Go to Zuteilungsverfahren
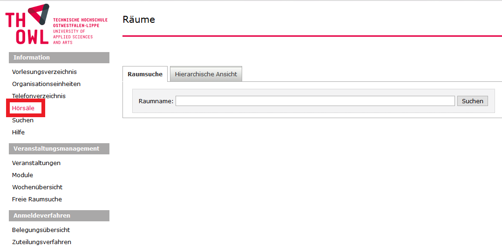 [41, 242]
